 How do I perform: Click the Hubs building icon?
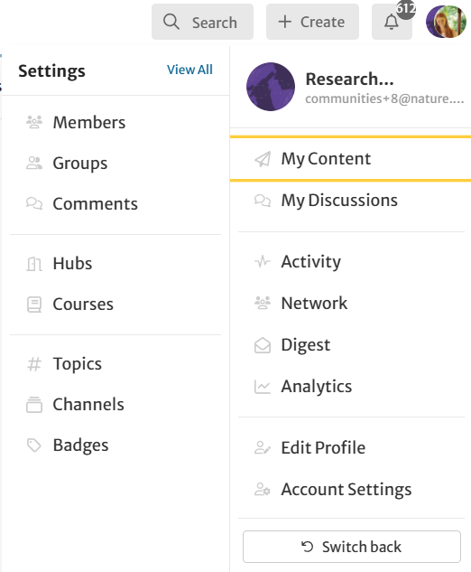pyautogui.click(x=34, y=263)
